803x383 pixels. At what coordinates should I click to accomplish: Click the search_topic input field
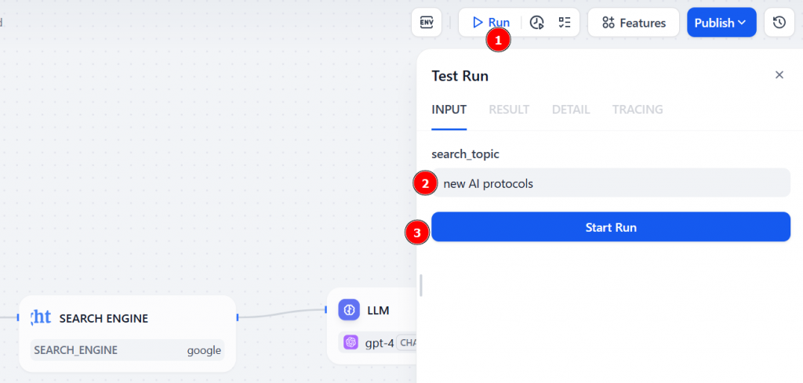point(611,183)
